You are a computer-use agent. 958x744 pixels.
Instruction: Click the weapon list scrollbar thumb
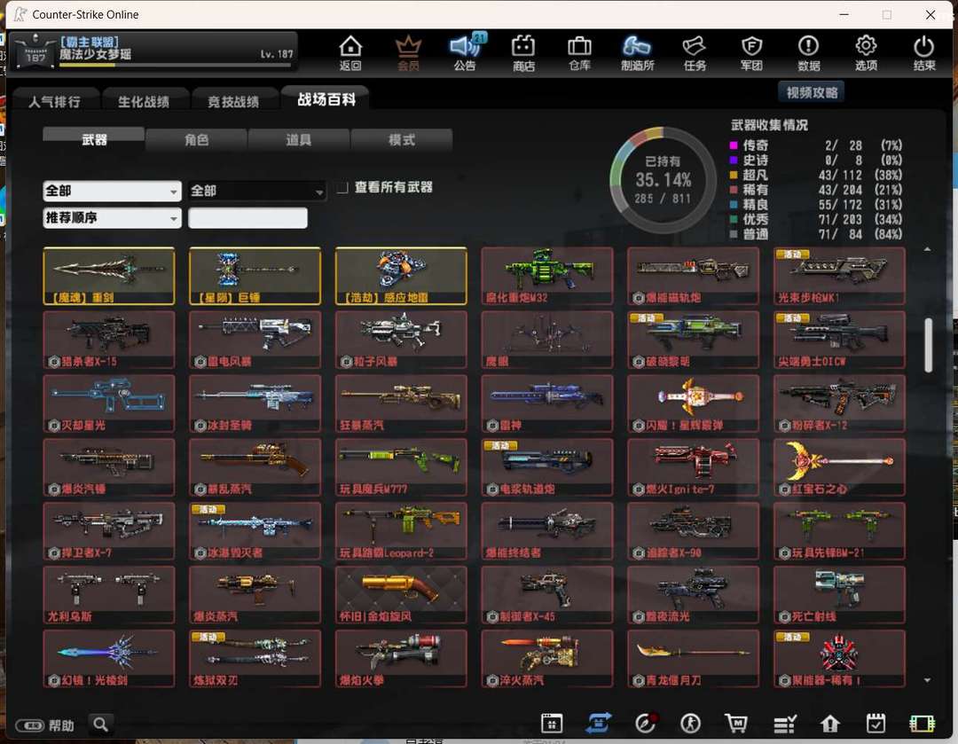click(928, 345)
